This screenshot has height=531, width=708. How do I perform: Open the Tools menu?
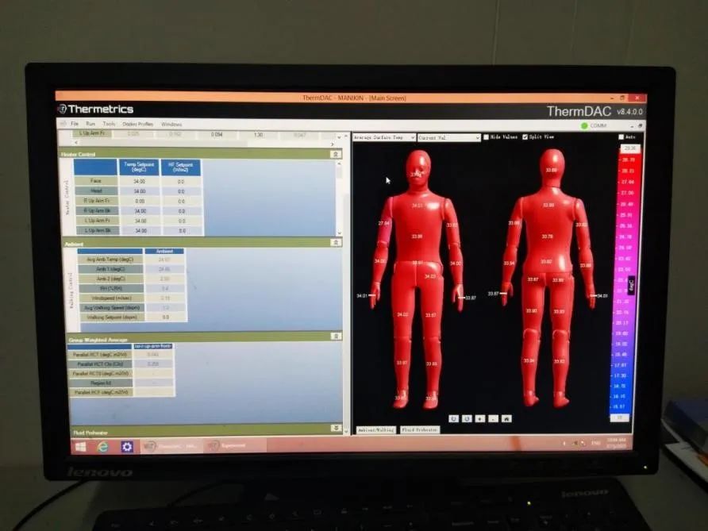pyautogui.click(x=109, y=124)
